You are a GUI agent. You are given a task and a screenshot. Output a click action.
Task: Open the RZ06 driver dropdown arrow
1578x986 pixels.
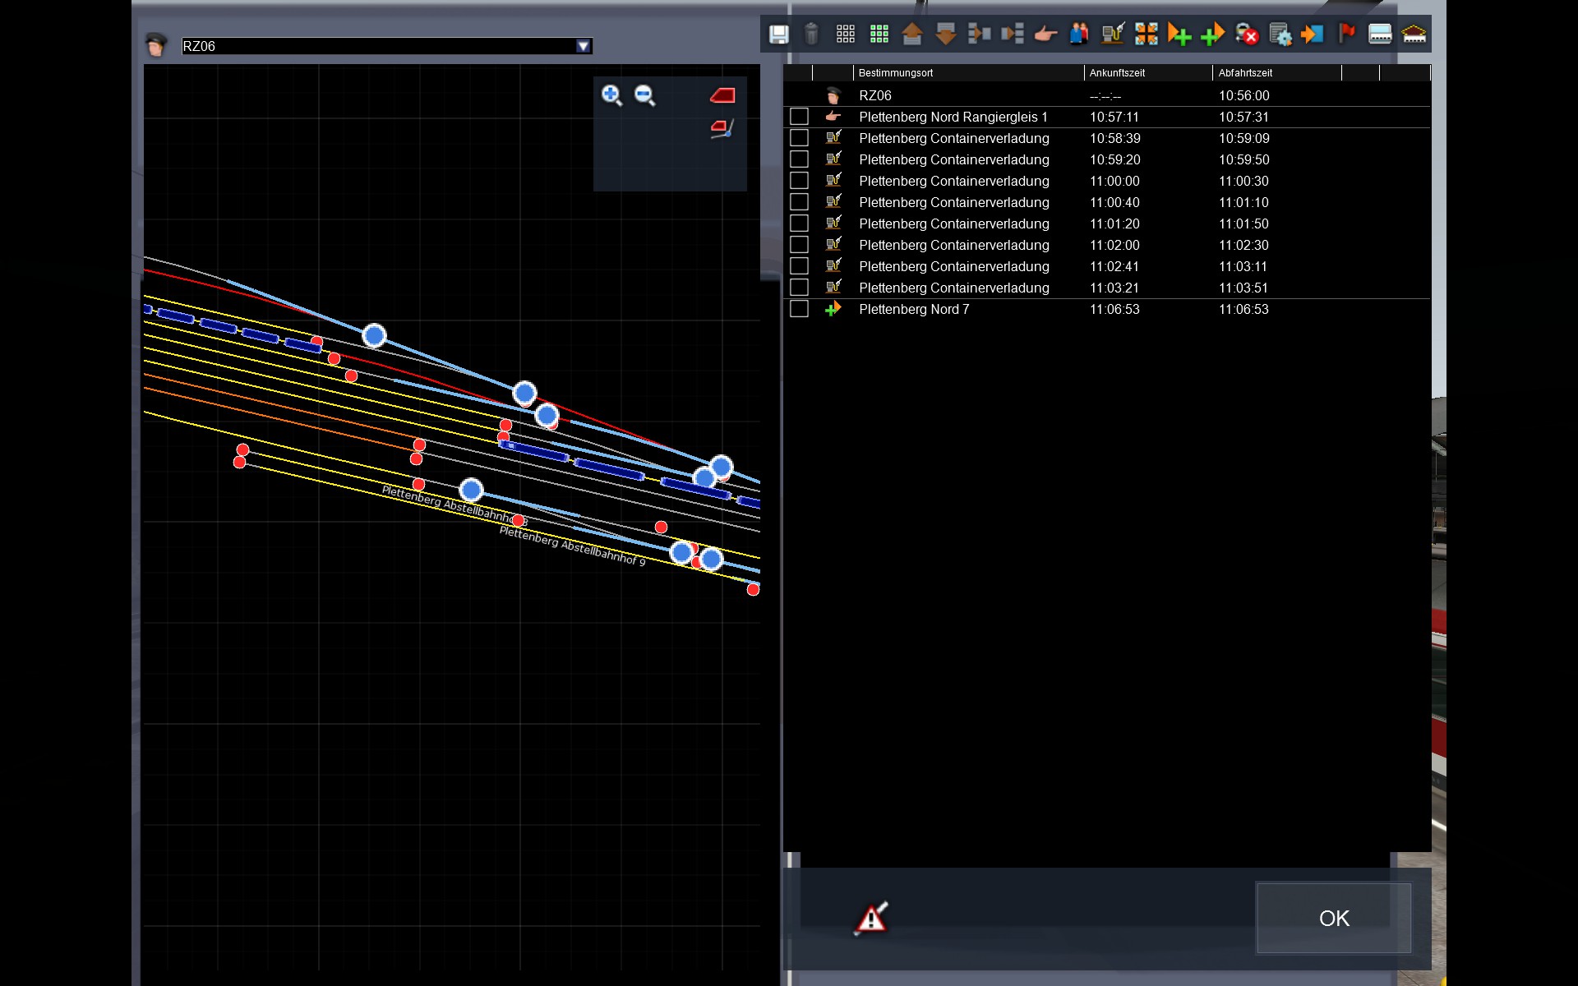pos(583,46)
